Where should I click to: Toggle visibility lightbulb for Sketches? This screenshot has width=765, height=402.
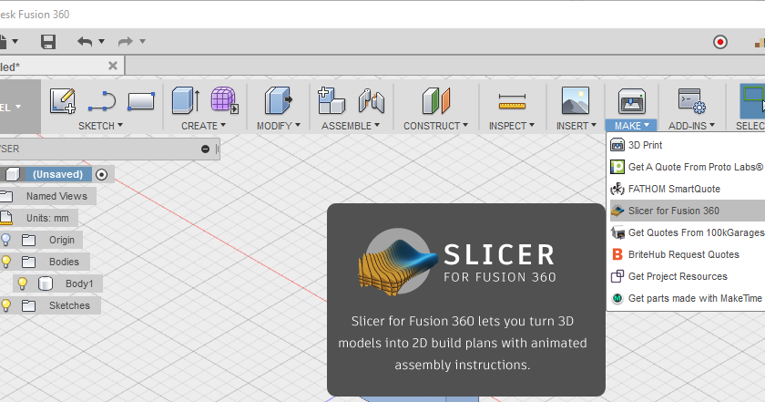click(x=5, y=305)
